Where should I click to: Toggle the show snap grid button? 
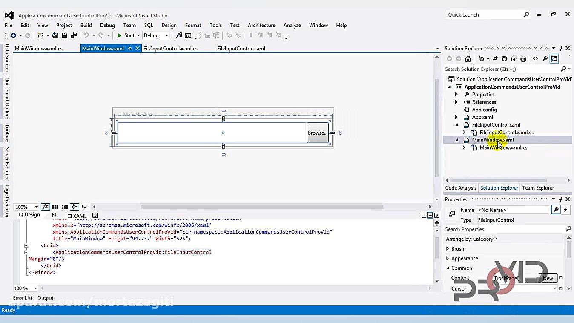(x=55, y=207)
